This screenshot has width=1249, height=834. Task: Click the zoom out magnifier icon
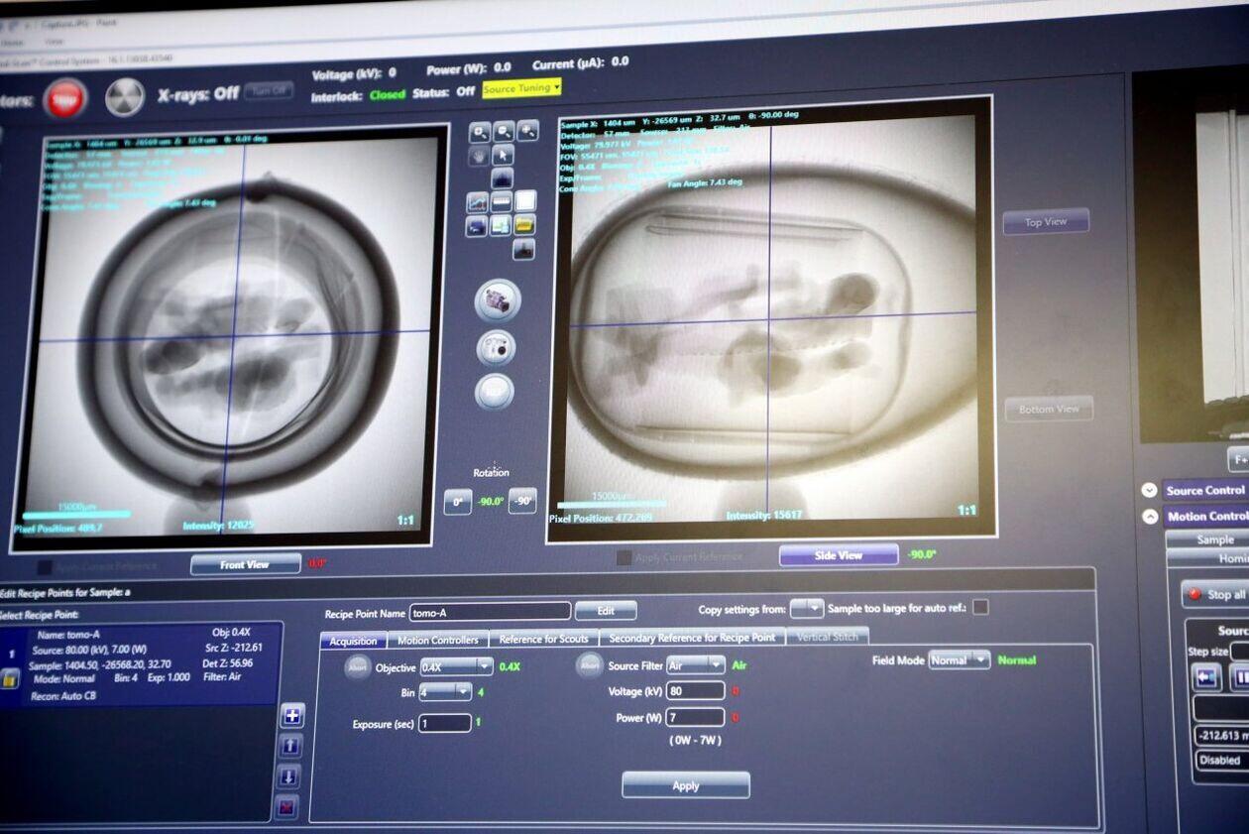(x=504, y=131)
